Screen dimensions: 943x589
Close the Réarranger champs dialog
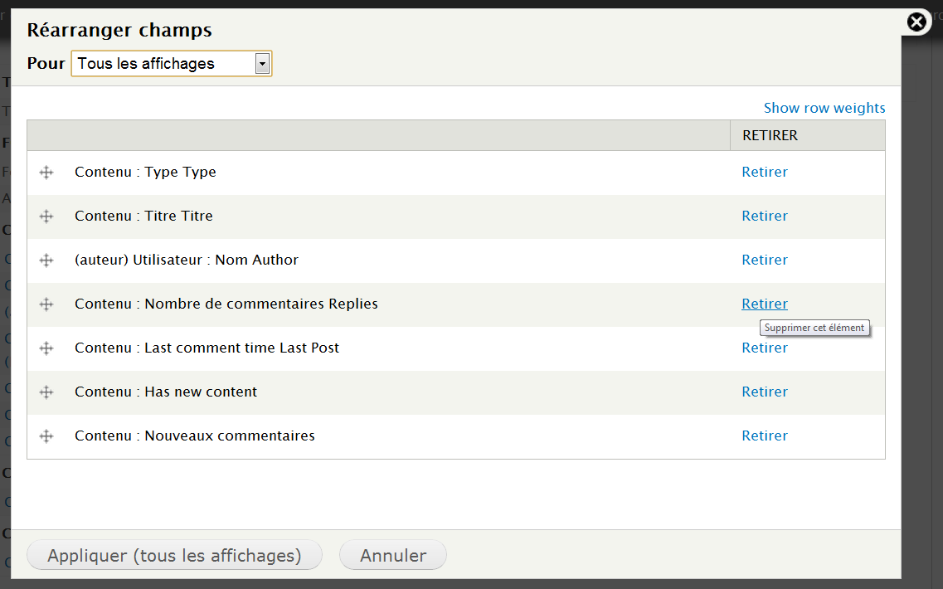916,22
